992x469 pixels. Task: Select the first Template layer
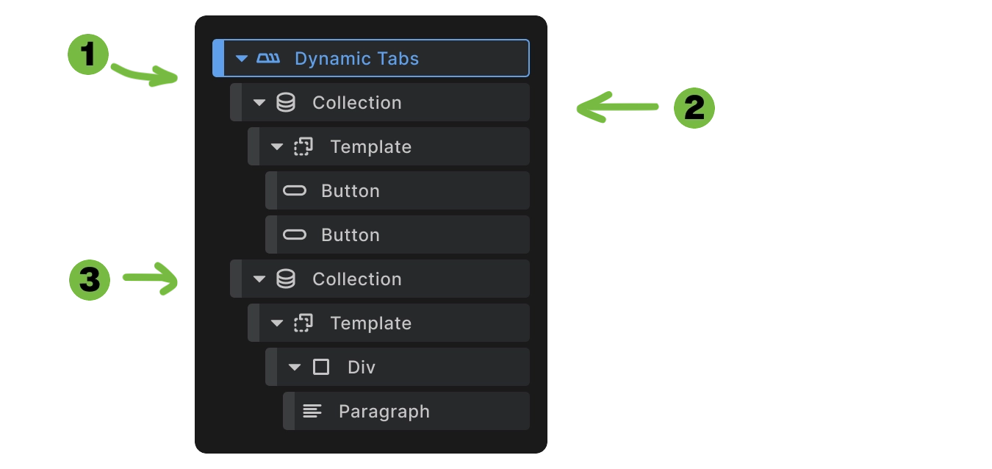pyautogui.click(x=371, y=146)
